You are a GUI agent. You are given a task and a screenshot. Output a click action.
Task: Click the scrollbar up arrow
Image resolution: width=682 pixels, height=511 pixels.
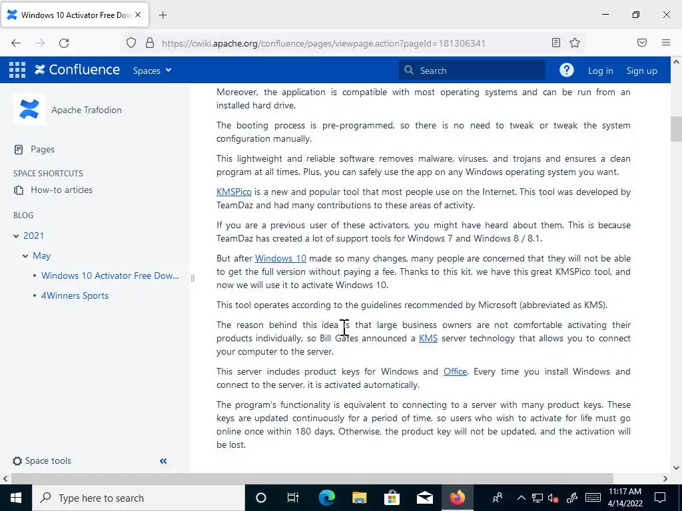pyautogui.click(x=676, y=62)
